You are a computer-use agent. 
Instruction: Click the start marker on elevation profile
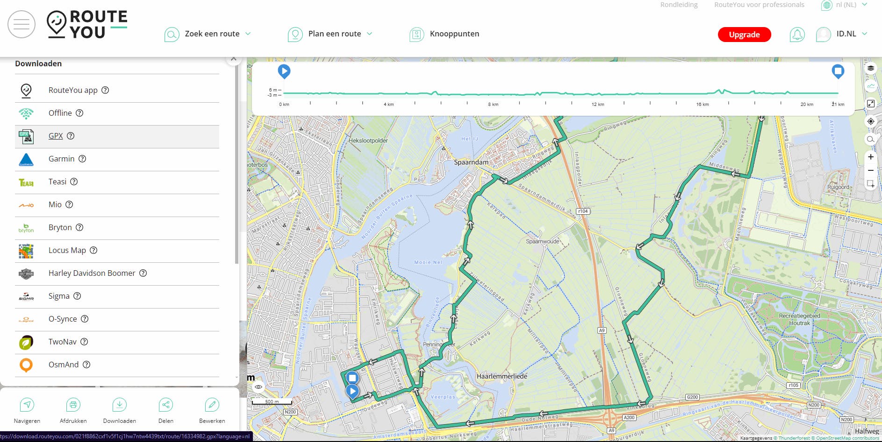pyautogui.click(x=284, y=71)
